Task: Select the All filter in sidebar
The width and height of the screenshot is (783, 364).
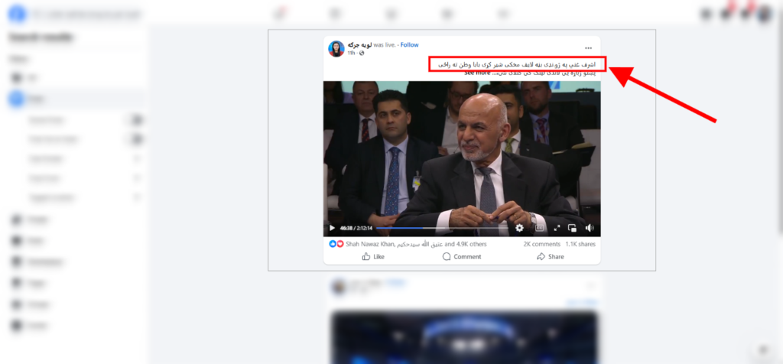Action: coord(75,78)
